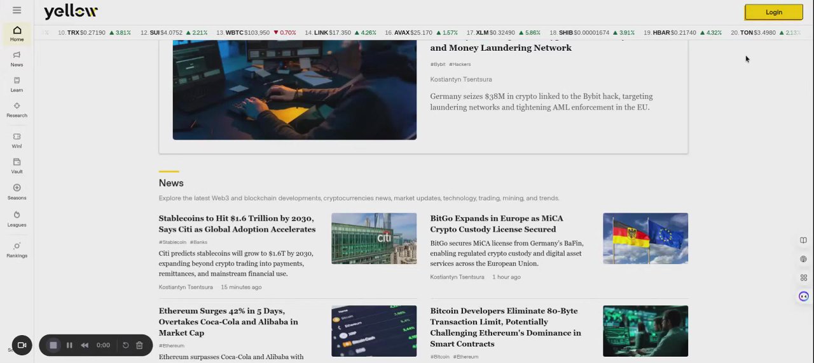Select WBTC ticker entry
This screenshot has width=814, height=363.
[x=256, y=32]
